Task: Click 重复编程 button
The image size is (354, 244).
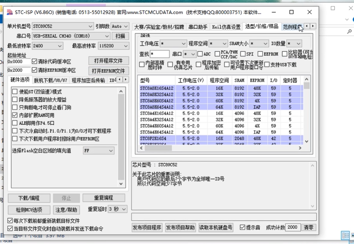Action: 104,198
